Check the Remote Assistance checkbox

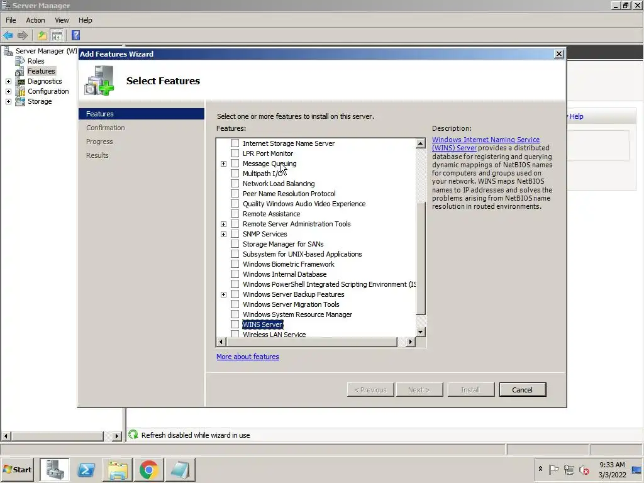tap(235, 214)
